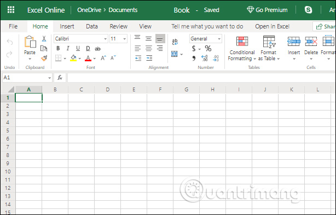Apply yellow fill color
Screen dimensions: 336x215
[x=73, y=58]
